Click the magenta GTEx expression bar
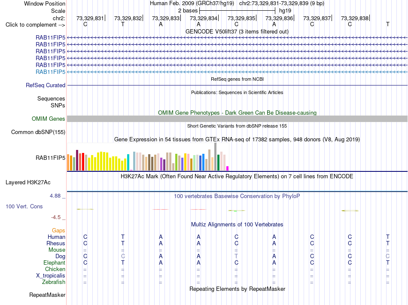Viewport: 408px width, 305px height. (x=227, y=168)
